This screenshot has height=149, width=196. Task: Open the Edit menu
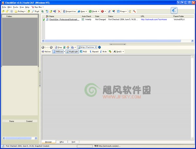(x=9, y=7)
